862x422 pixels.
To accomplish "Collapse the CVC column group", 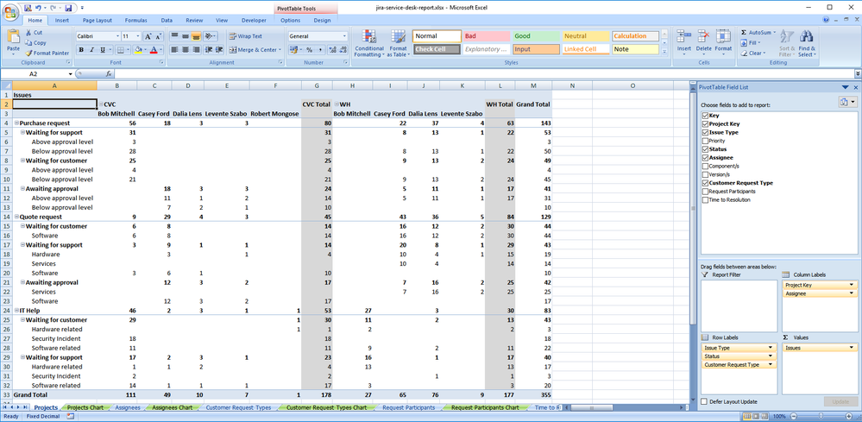I will pyautogui.click(x=101, y=104).
